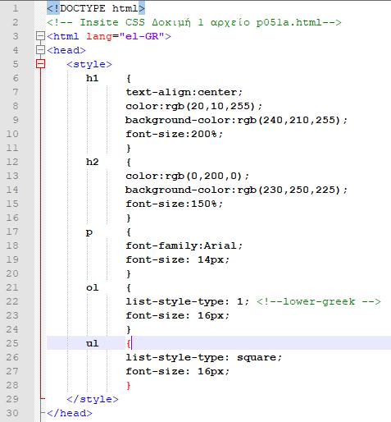Click the ul selector

coord(92,343)
